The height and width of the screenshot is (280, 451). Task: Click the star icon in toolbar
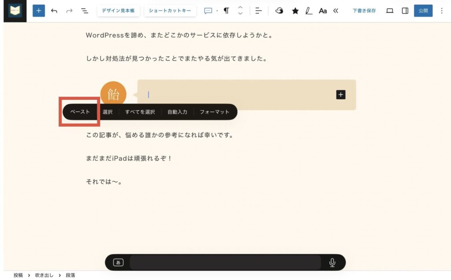pos(295,11)
